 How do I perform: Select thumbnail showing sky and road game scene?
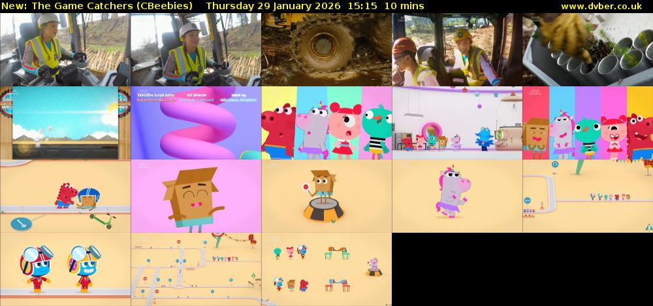click(65, 123)
